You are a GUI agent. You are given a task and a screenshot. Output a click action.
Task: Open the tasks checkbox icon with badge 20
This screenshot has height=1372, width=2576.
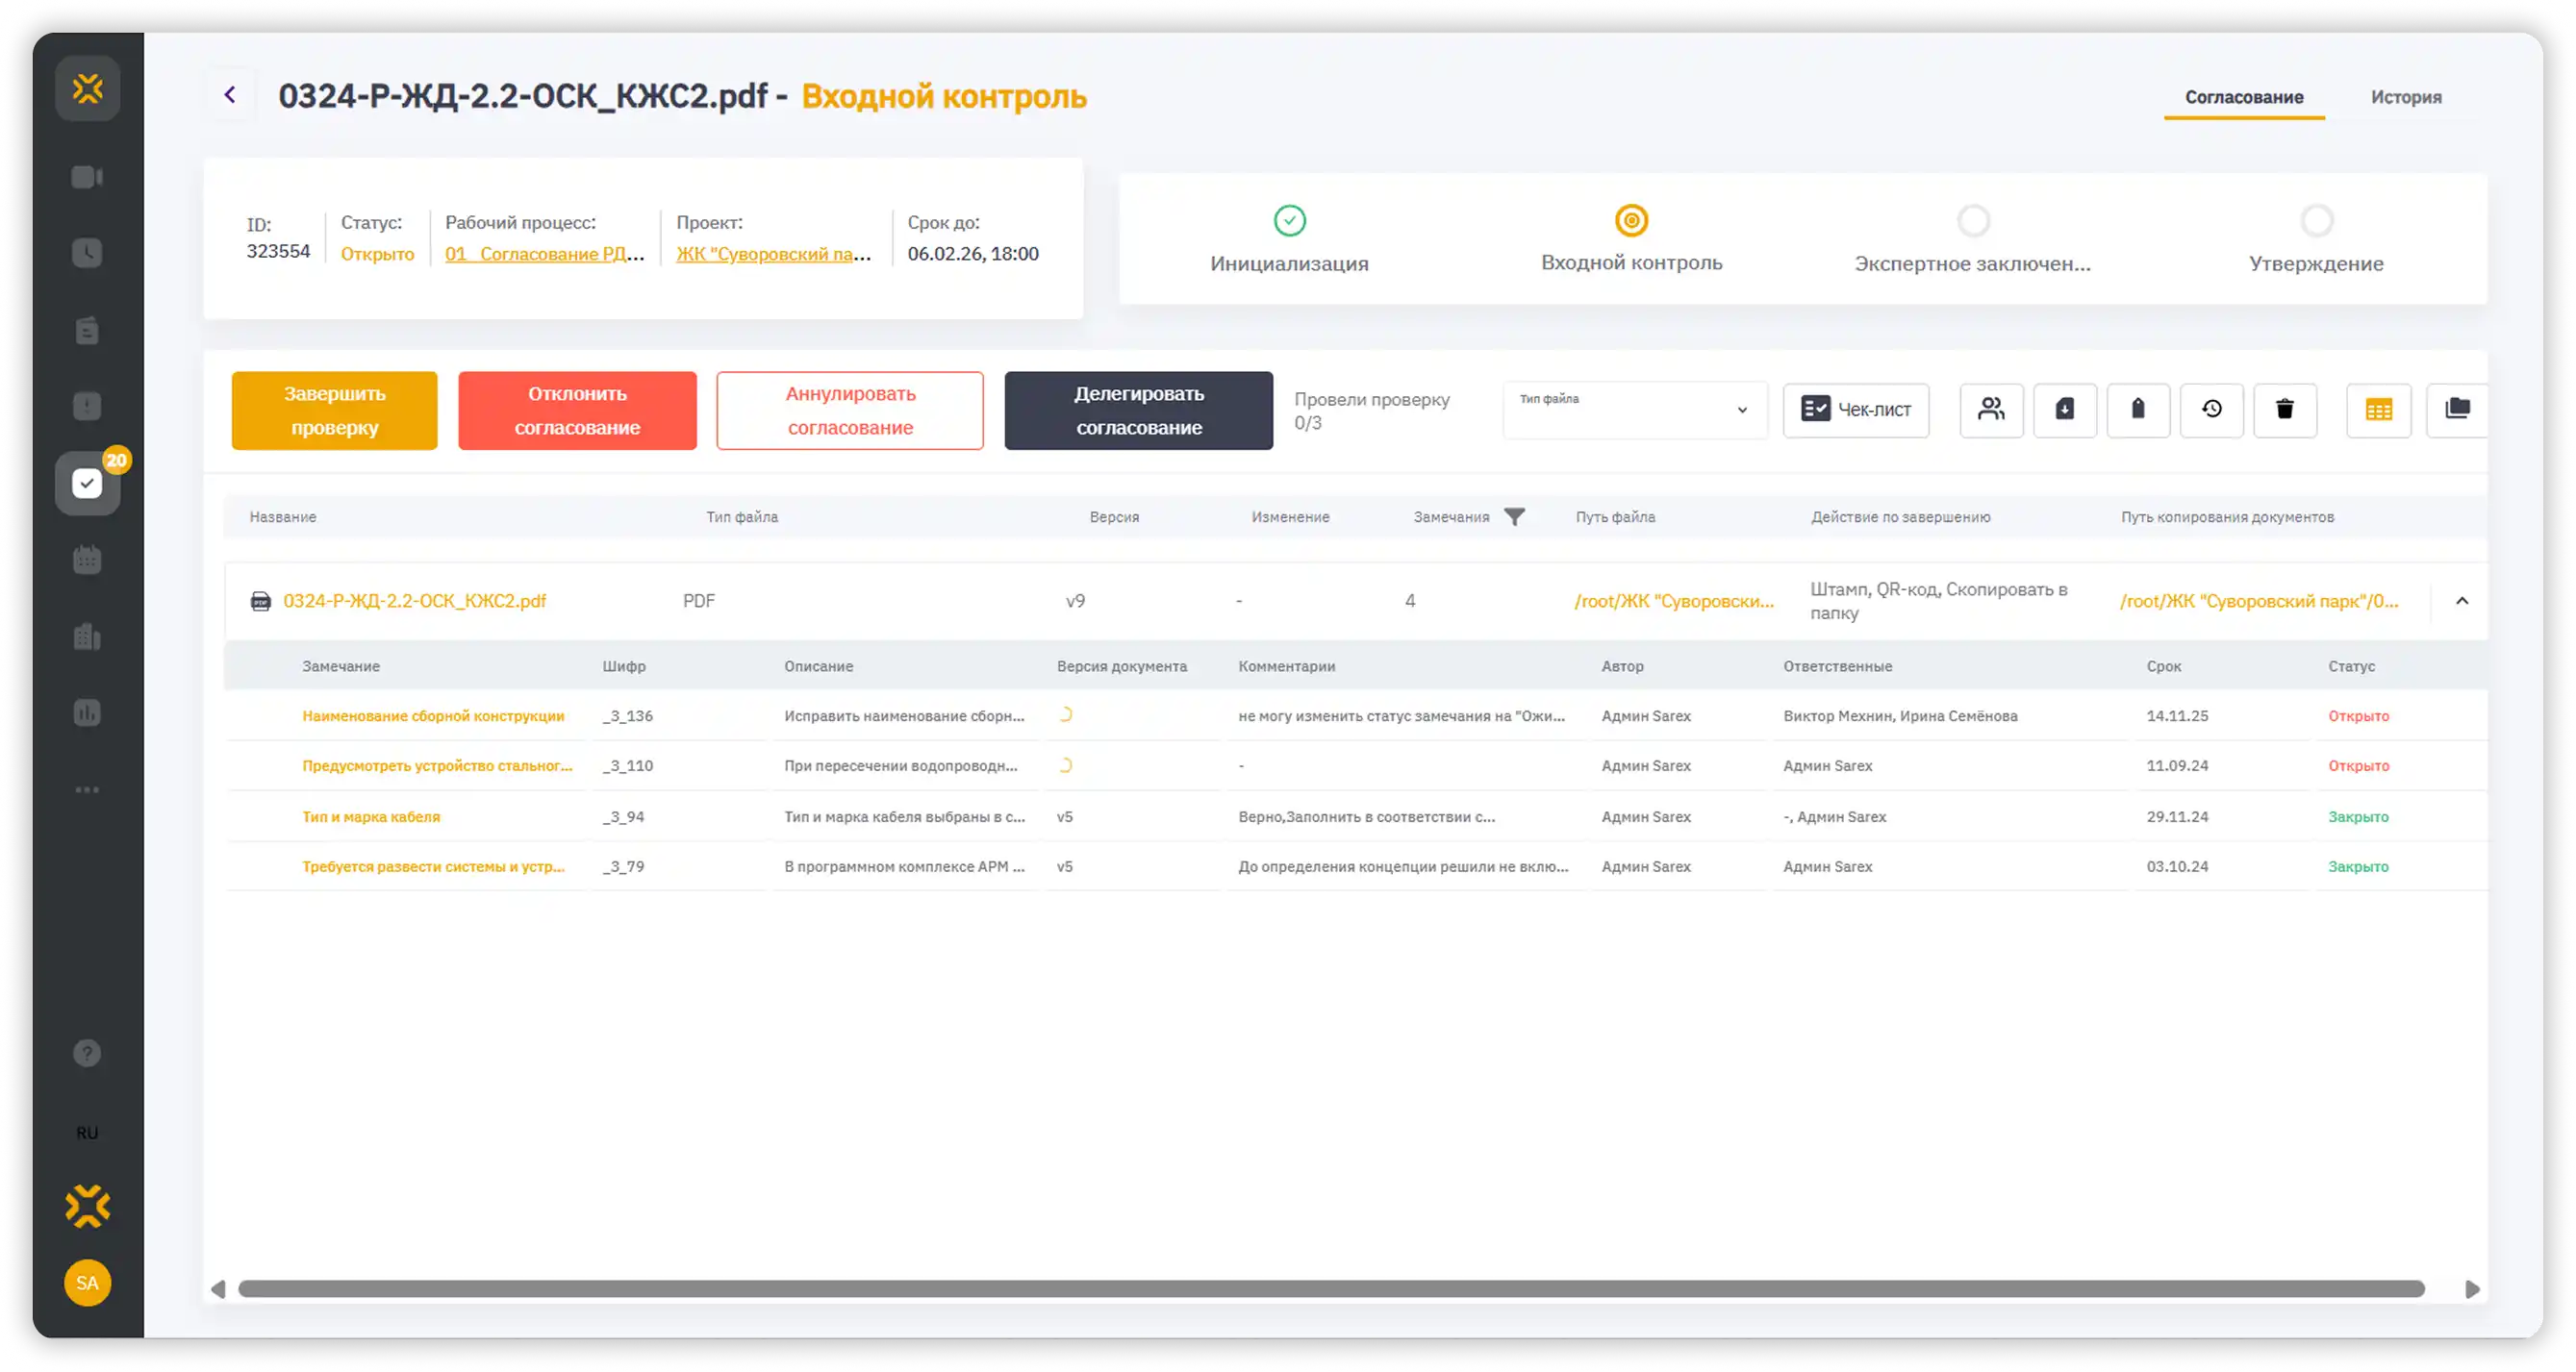pyautogui.click(x=87, y=484)
